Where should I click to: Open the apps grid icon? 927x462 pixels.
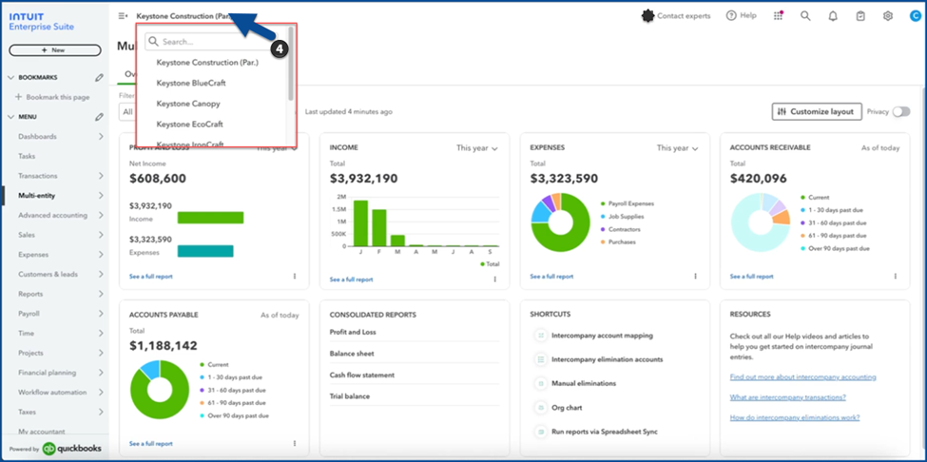tap(778, 16)
